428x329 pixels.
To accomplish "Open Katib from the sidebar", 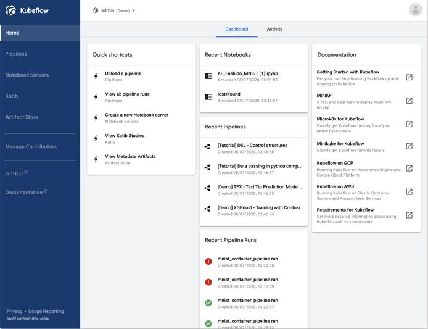I will tap(12, 96).
